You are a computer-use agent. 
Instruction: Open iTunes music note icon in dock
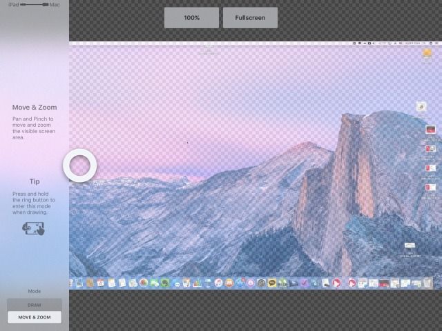point(218,283)
